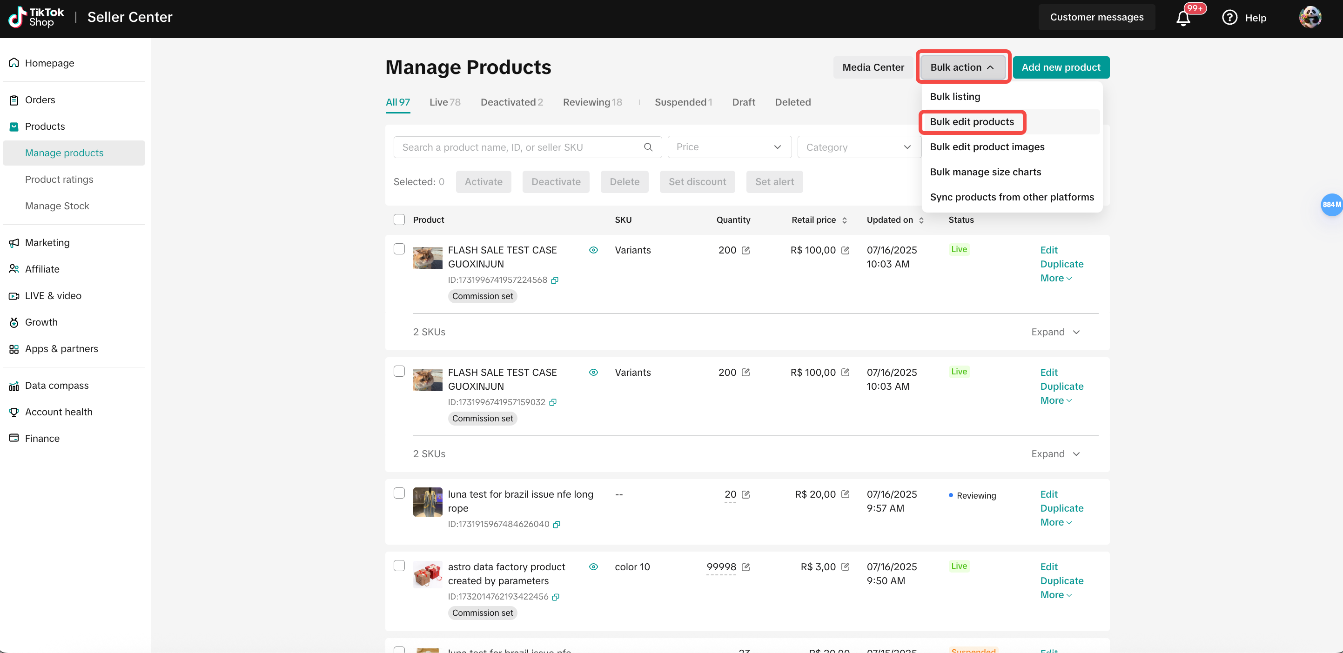Image resolution: width=1343 pixels, height=653 pixels.
Task: Toggle the select-all products checkbox
Action: coord(399,220)
